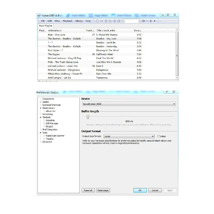The height and width of the screenshot is (214, 214).
Task: Click the buffer length slider handle
Action: pyautogui.click(x=88, y=117)
